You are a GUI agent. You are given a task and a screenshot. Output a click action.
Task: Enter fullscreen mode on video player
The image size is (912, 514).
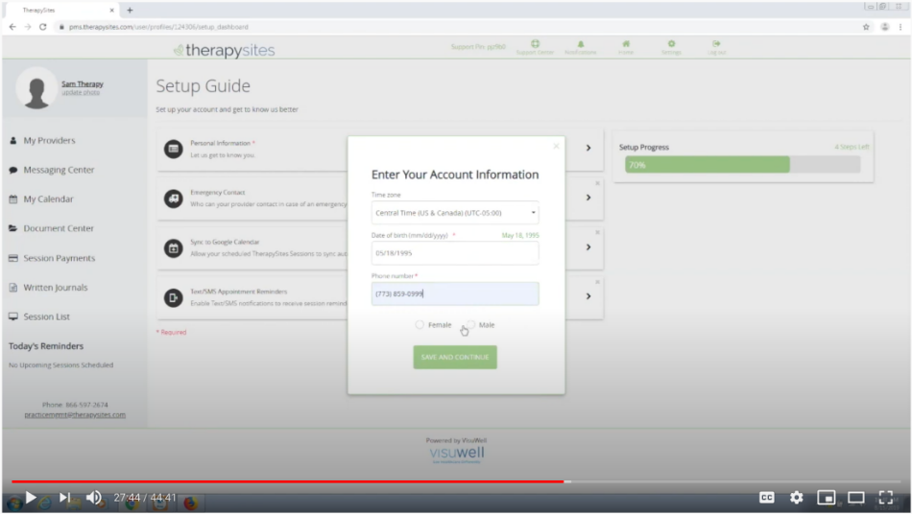click(x=887, y=498)
